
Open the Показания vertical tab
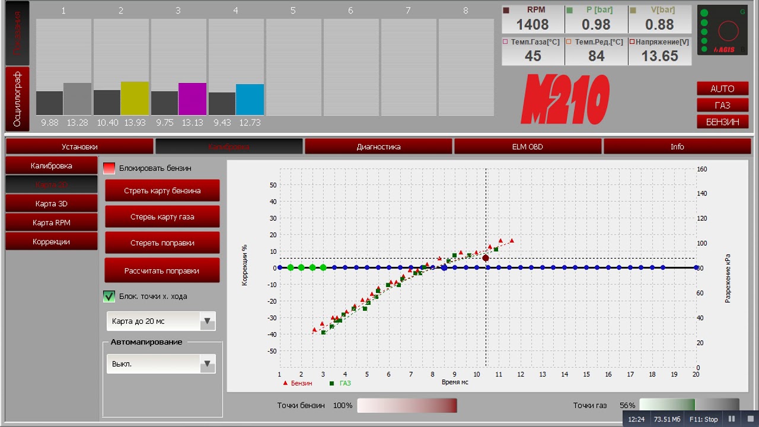(x=17, y=33)
